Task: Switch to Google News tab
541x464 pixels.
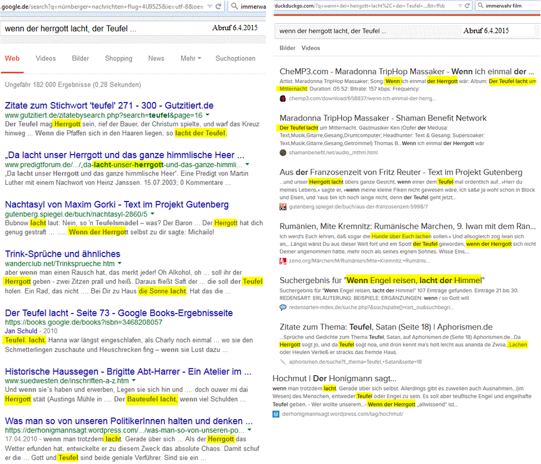Action: [156, 58]
